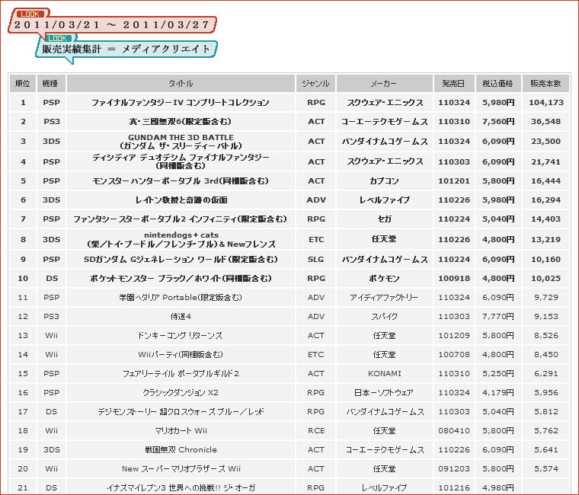Click release date 101201

[x=454, y=181]
